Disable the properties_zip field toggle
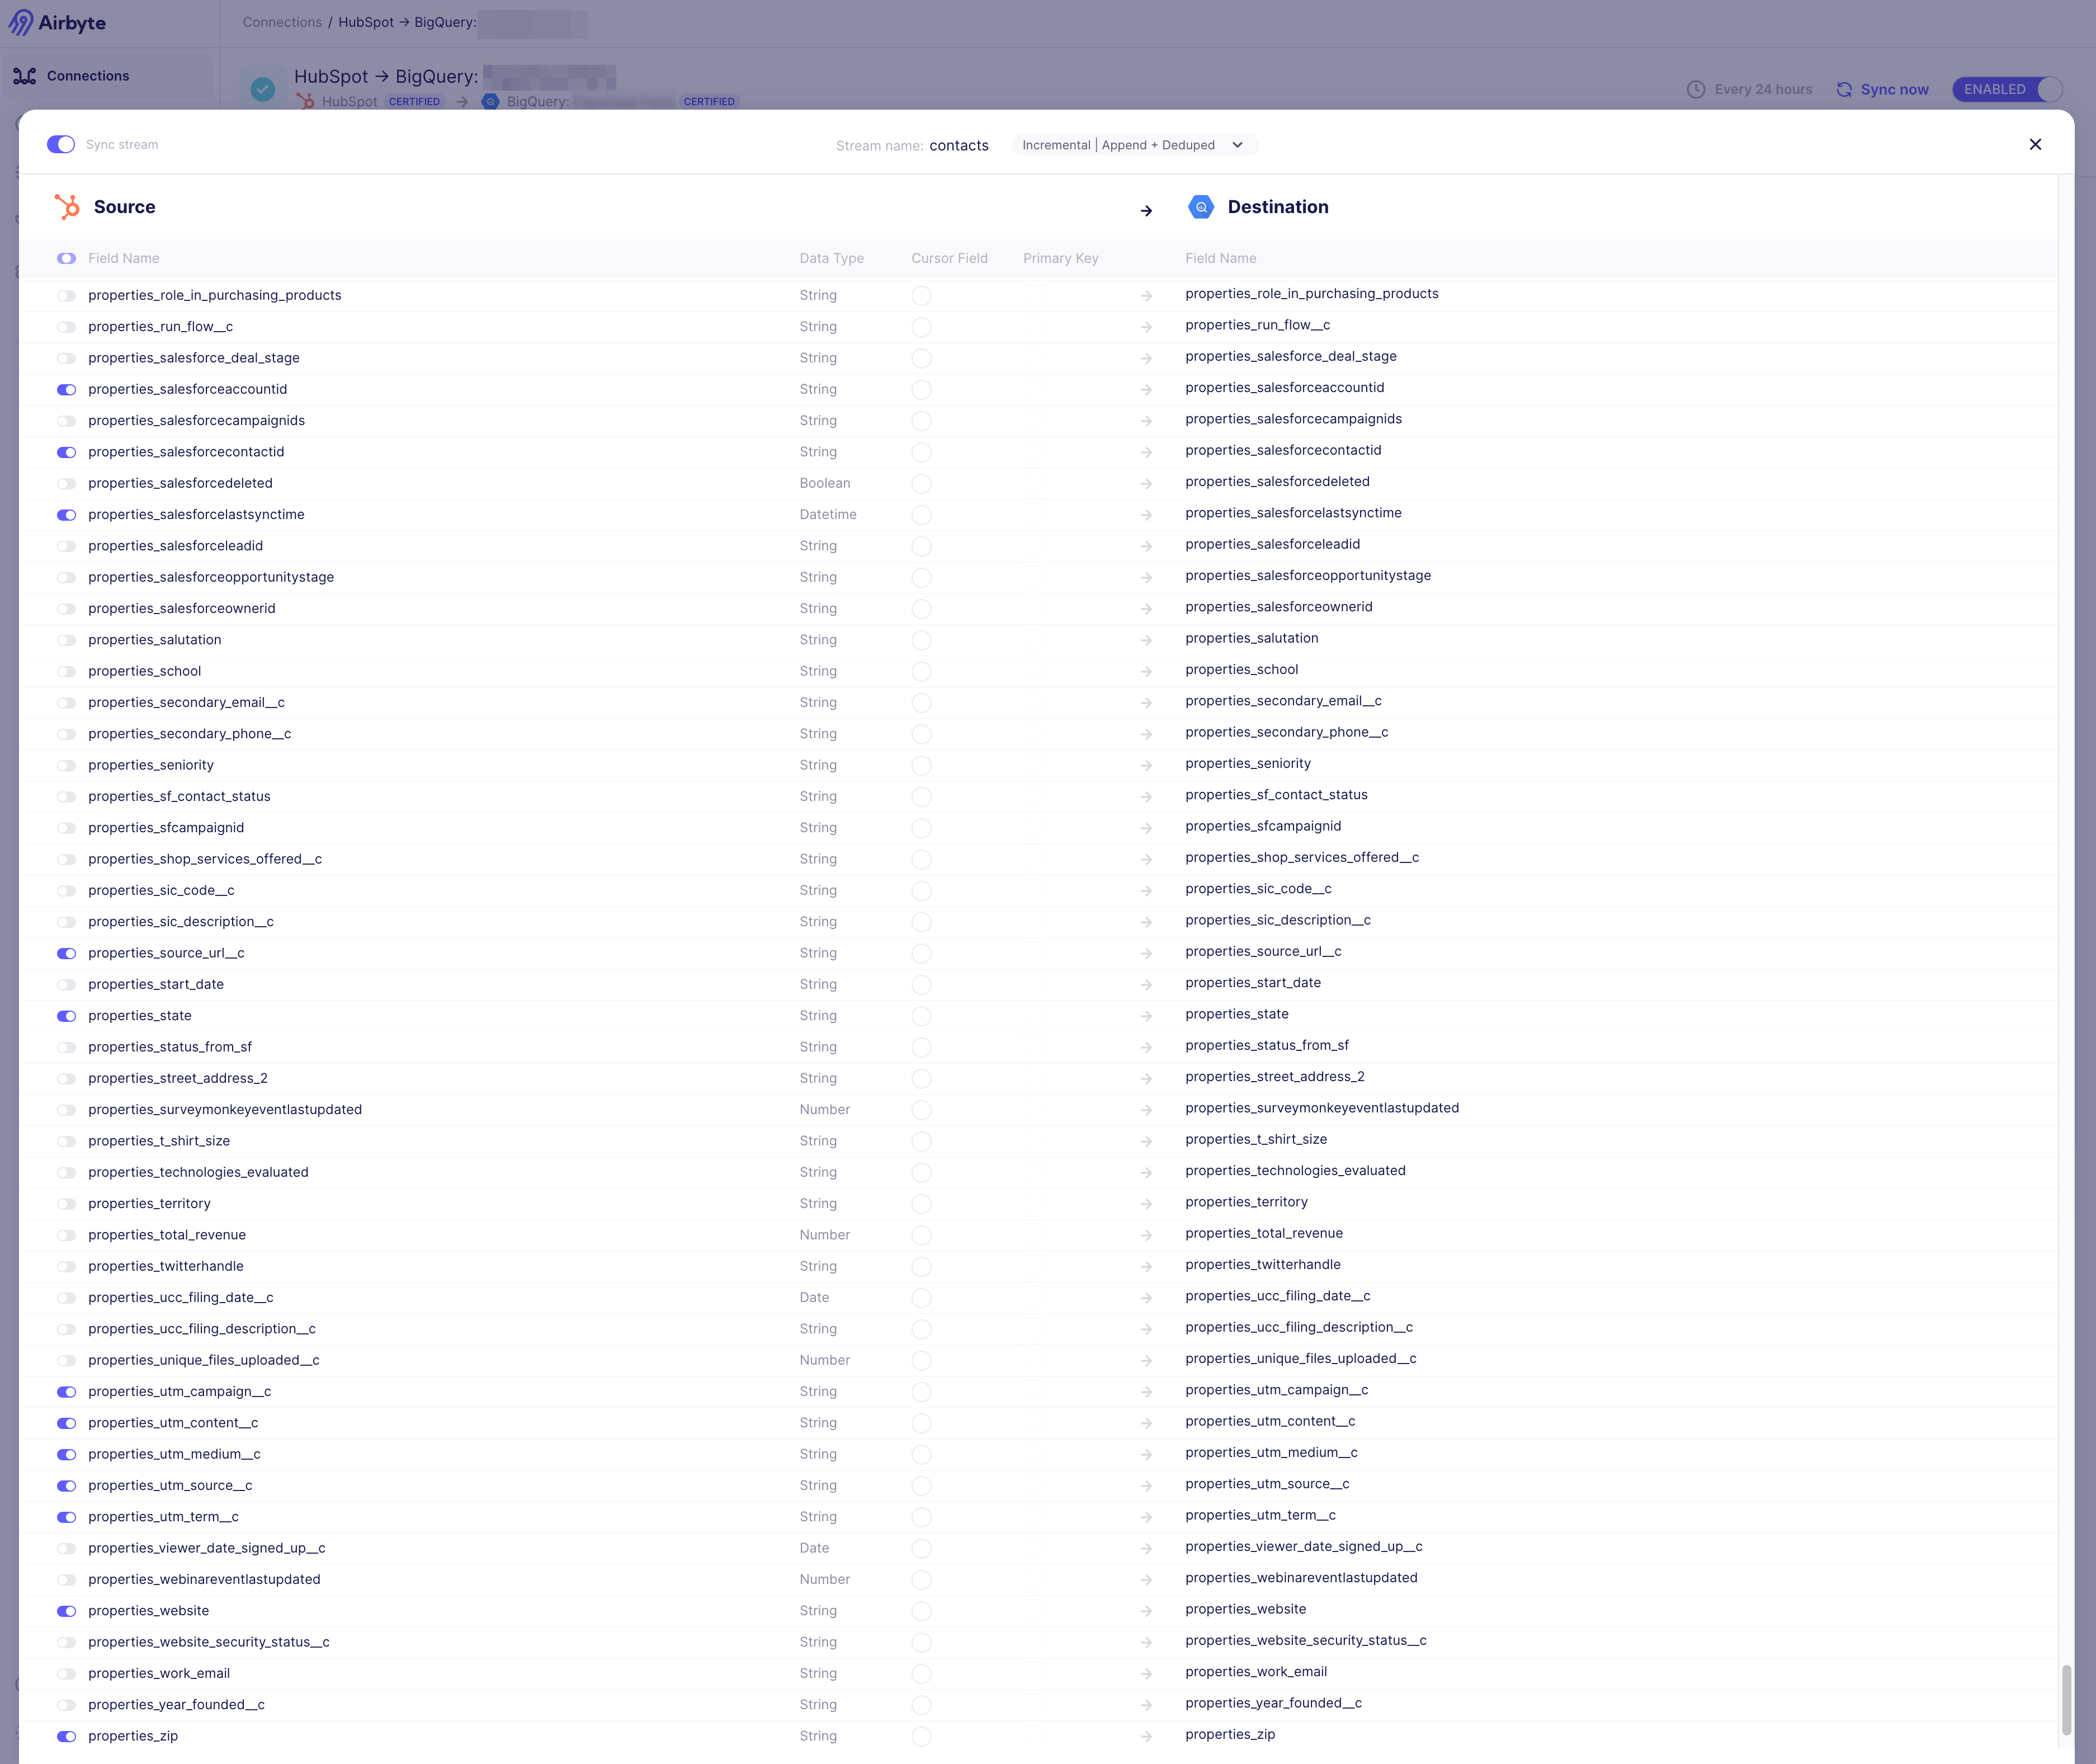 point(66,1737)
